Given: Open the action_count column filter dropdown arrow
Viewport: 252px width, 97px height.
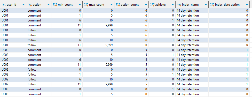Looking at the screenshot, I should click(x=146, y=5).
